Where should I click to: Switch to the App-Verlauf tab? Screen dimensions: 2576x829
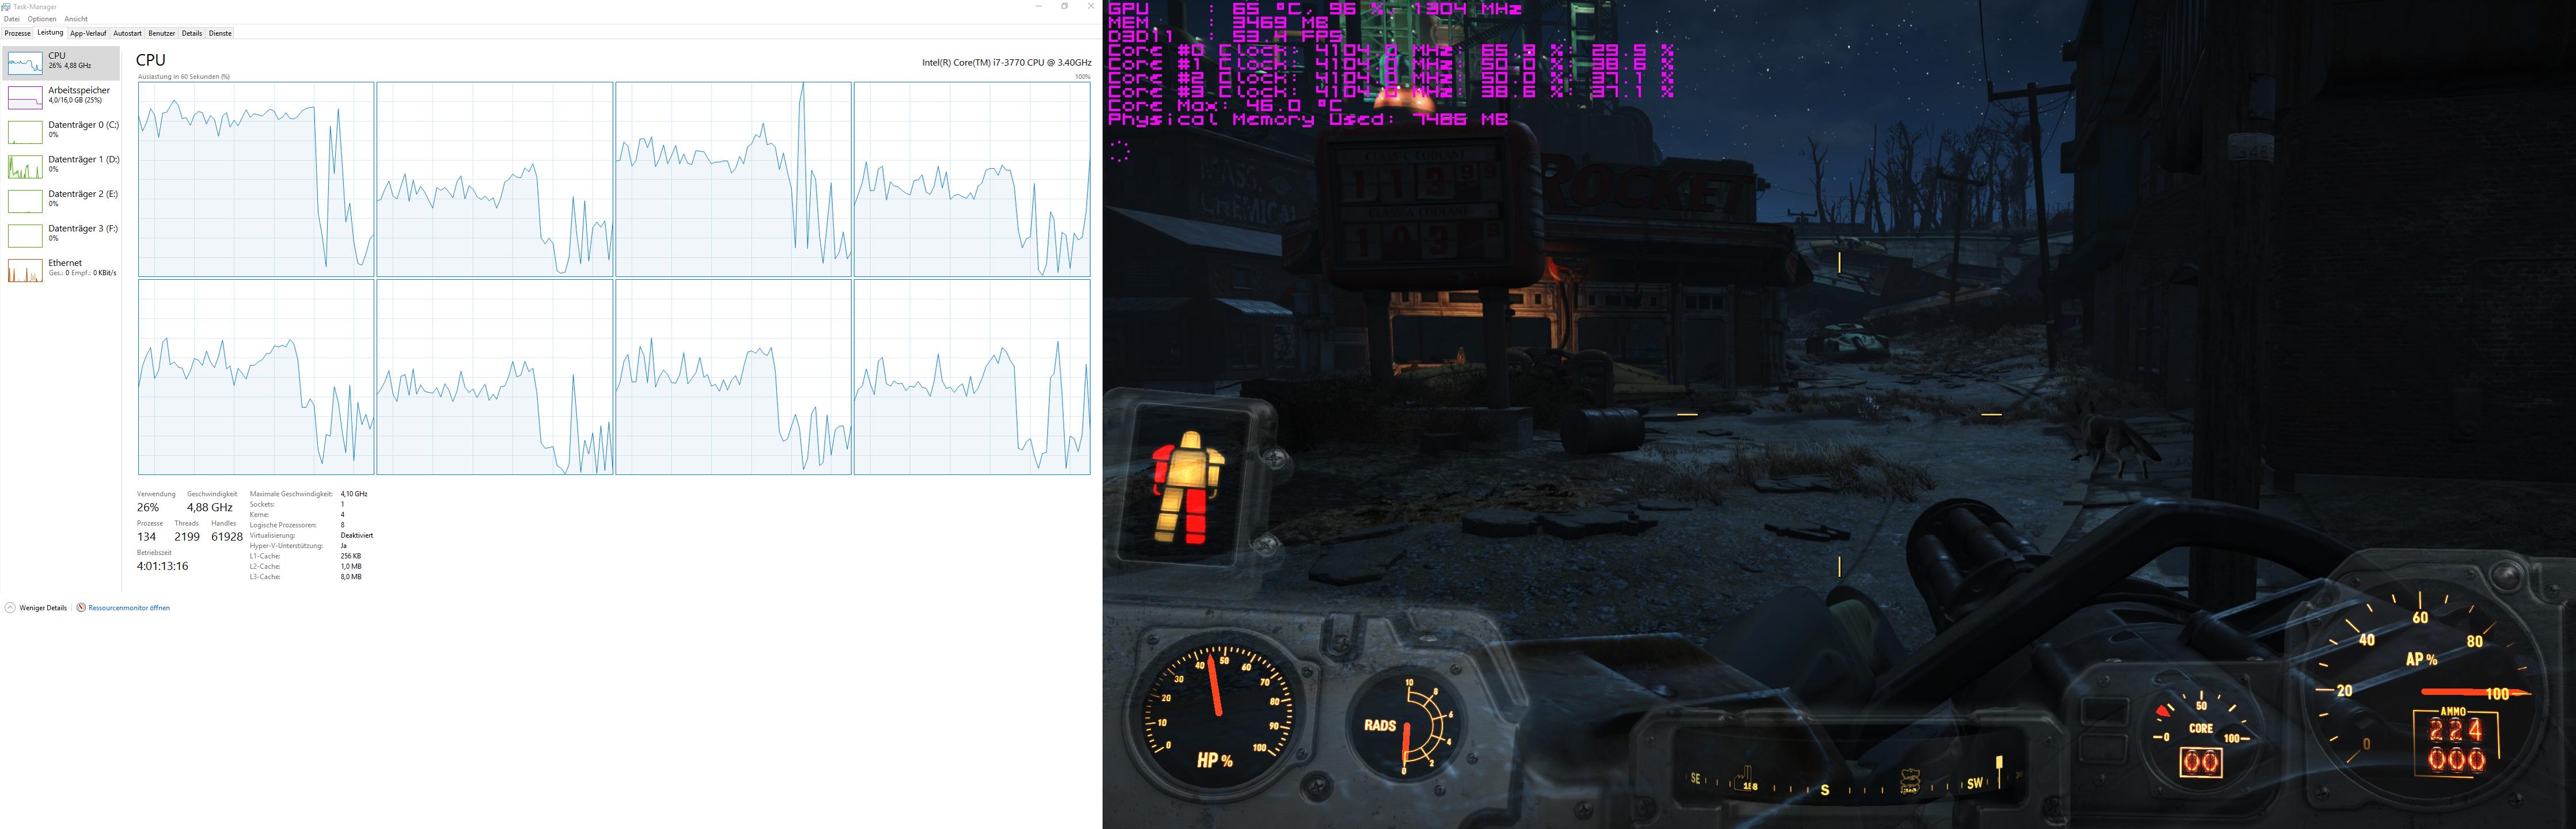(88, 33)
